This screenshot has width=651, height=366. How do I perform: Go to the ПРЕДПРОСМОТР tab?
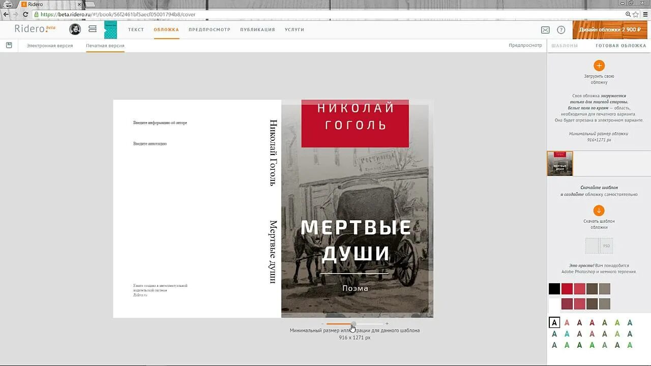pos(210,29)
